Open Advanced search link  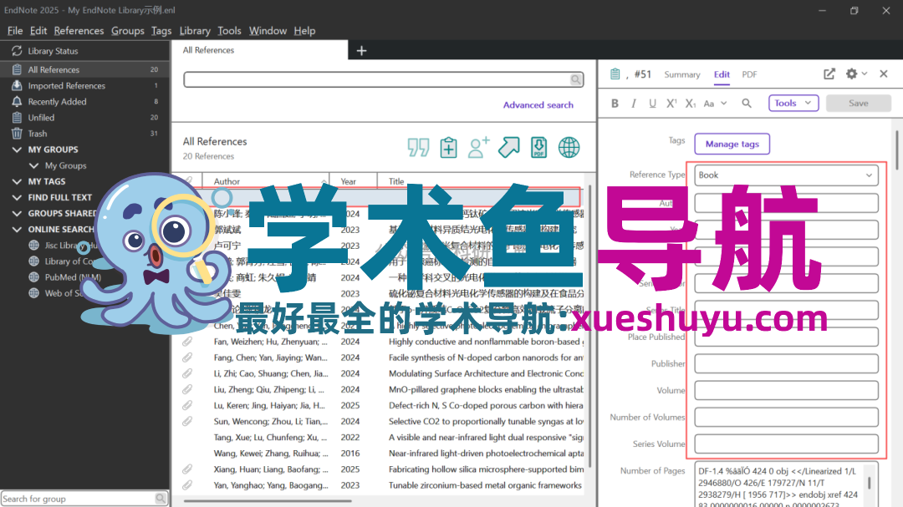point(538,104)
